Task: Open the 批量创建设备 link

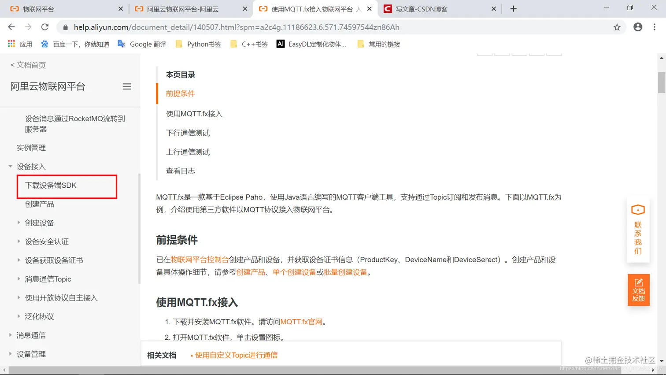Action: (345, 272)
